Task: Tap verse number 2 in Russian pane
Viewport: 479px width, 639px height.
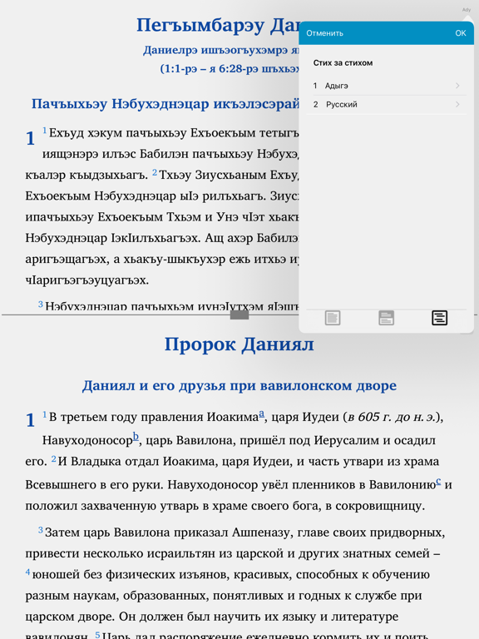Action: pyautogui.click(x=53, y=459)
